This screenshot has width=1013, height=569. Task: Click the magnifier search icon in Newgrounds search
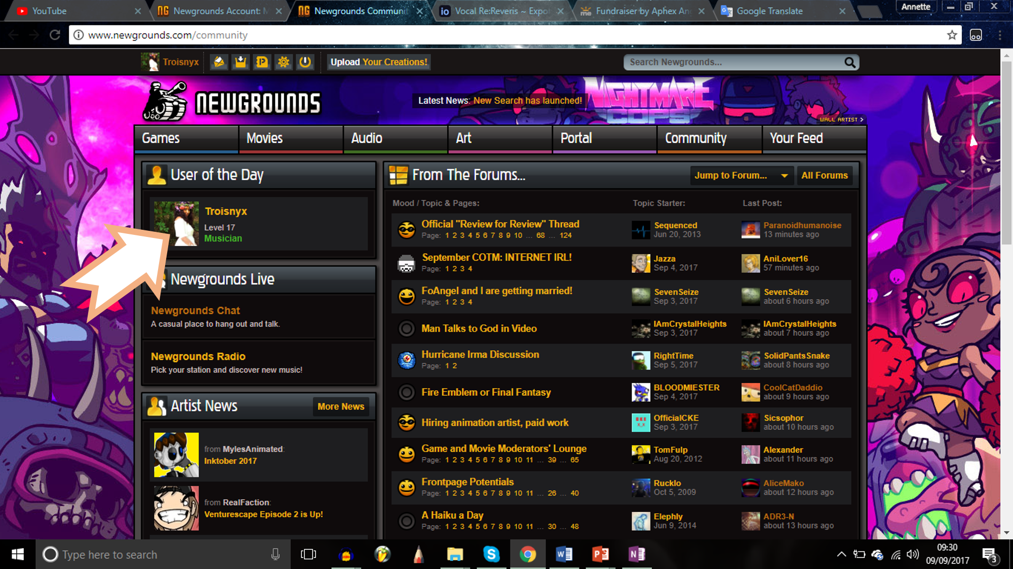tap(849, 62)
